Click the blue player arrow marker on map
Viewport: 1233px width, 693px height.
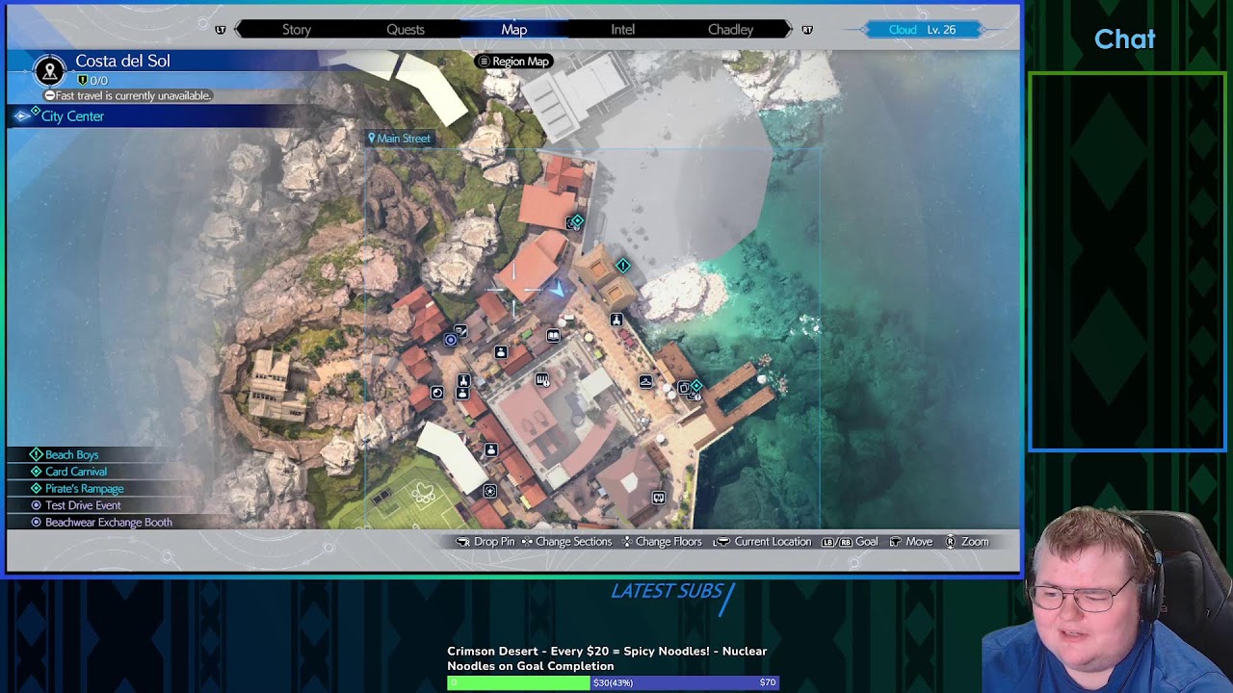point(557,288)
